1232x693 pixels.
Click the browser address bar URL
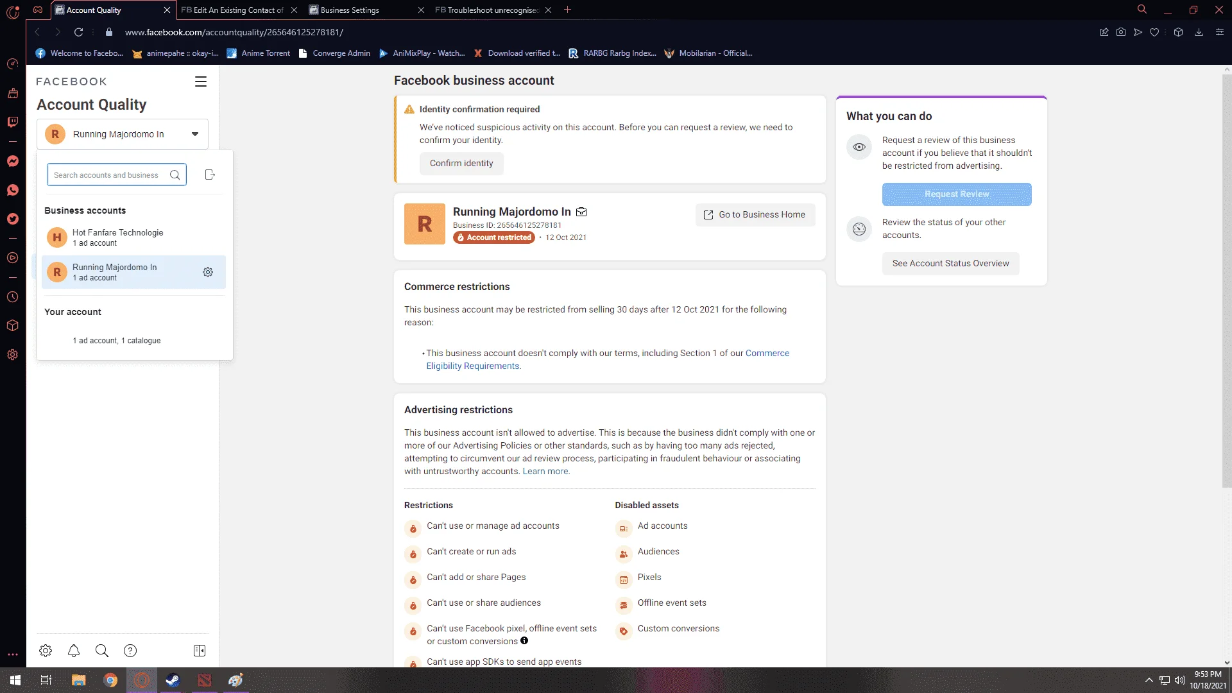pyautogui.click(x=234, y=32)
